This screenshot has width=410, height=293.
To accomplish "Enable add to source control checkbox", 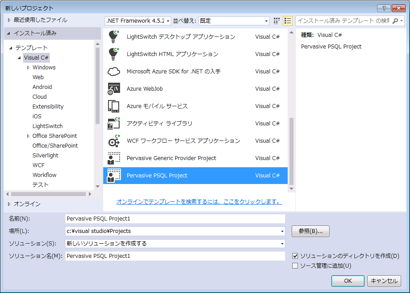I will coord(295,266).
